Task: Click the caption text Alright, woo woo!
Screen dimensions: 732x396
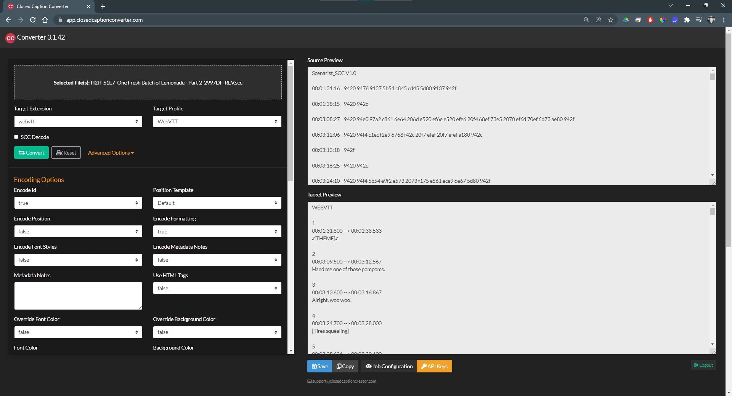Action: click(332, 300)
